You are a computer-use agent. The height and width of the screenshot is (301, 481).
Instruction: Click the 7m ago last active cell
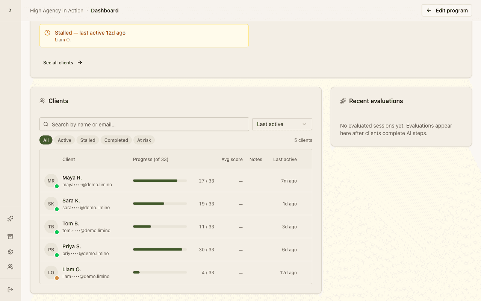289,181
